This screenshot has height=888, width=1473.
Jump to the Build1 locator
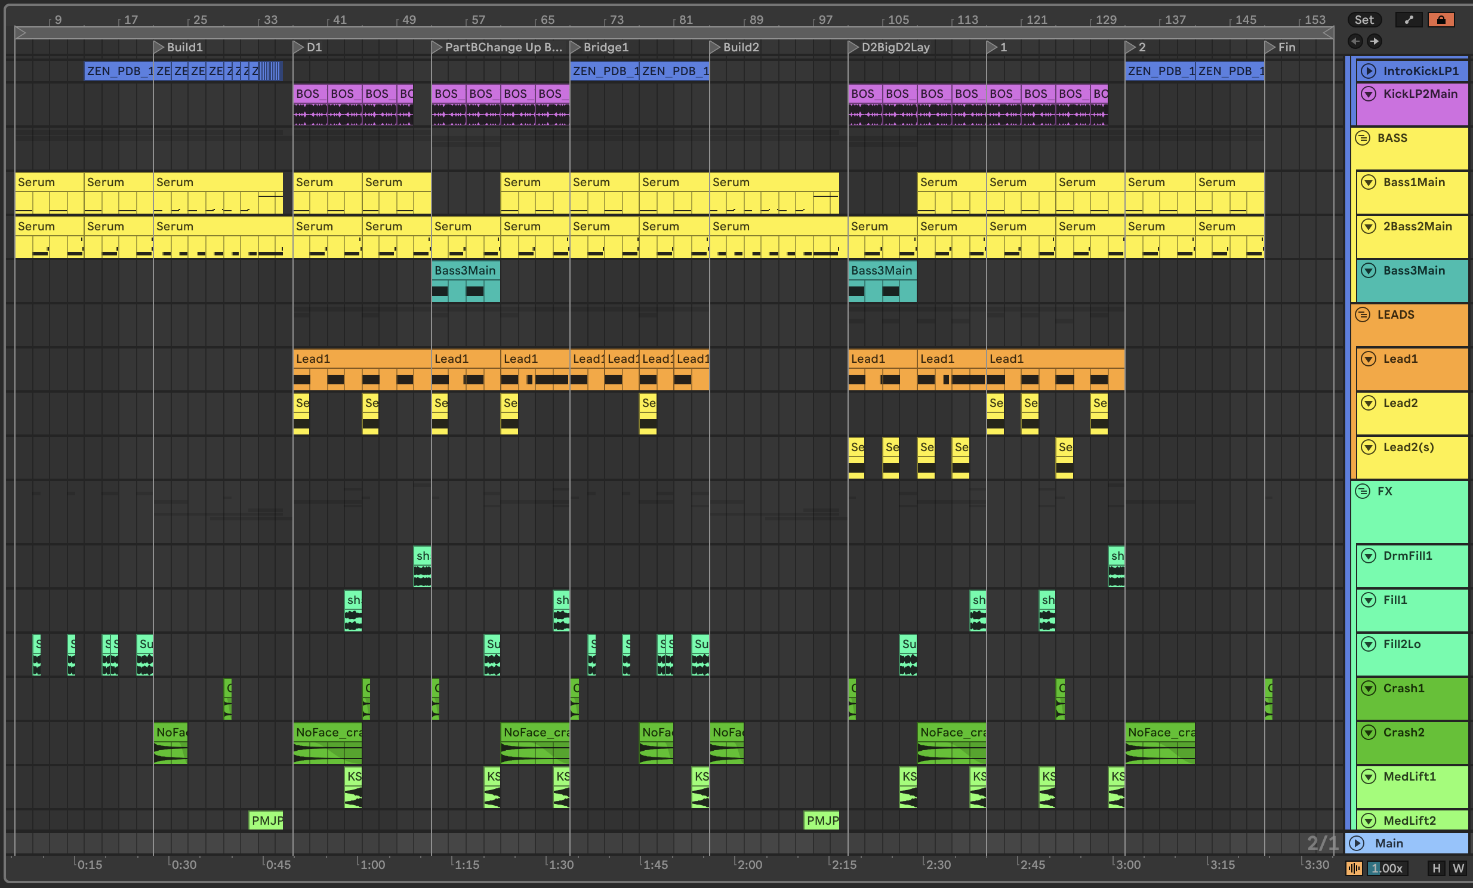coord(158,47)
